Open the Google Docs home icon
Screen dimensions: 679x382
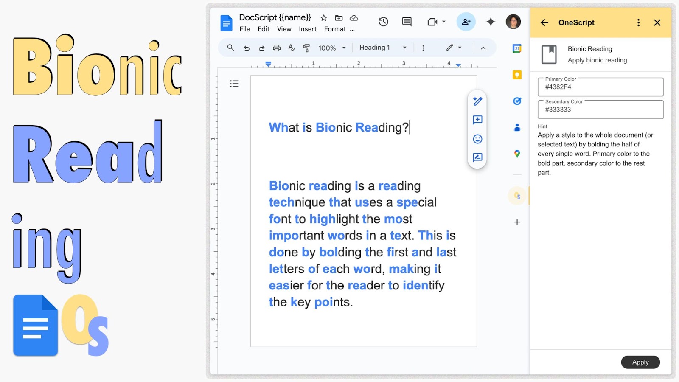pyautogui.click(x=226, y=23)
